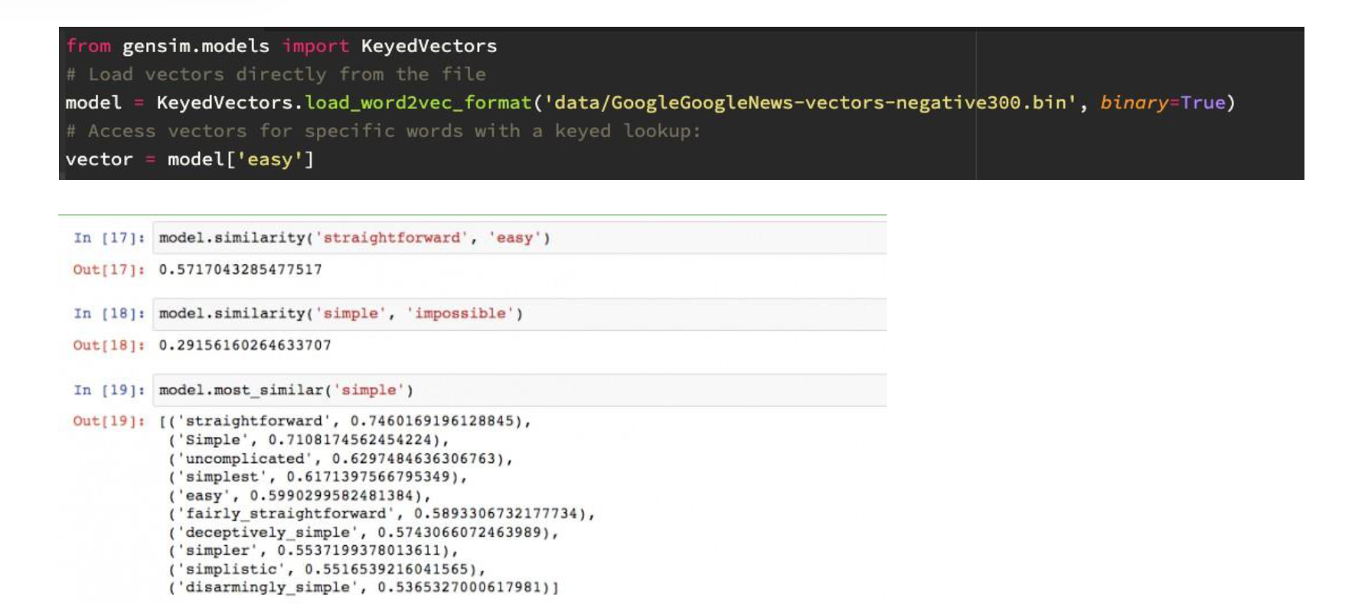Click the output value 0.5717043285477517
The height and width of the screenshot is (604, 1355).
240,269
